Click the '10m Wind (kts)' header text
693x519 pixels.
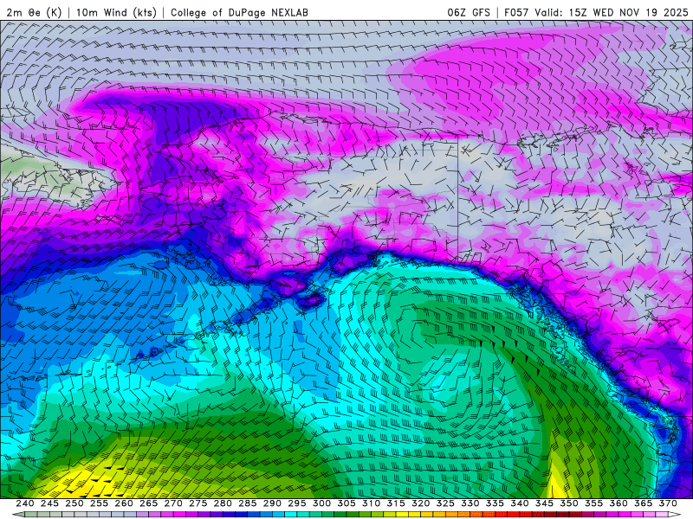click(x=116, y=12)
